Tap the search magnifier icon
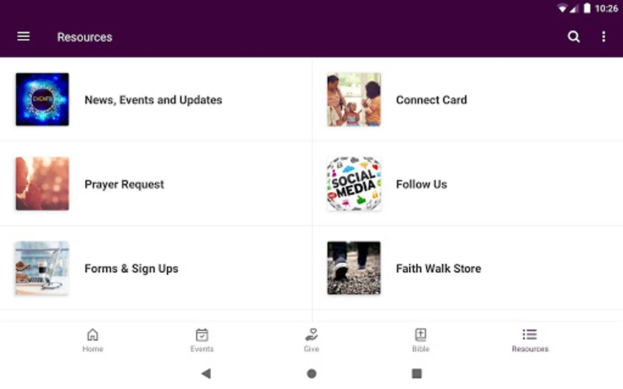The image size is (623, 389). (x=574, y=37)
